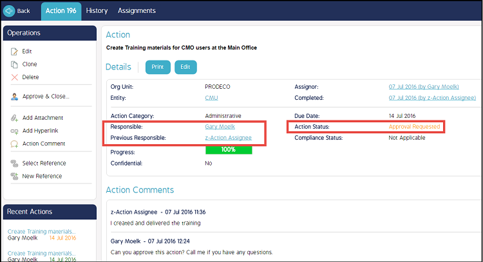Viewport: 483px width, 262px height.
Task: Go back using the Back label
Action: pyautogui.click(x=23, y=11)
